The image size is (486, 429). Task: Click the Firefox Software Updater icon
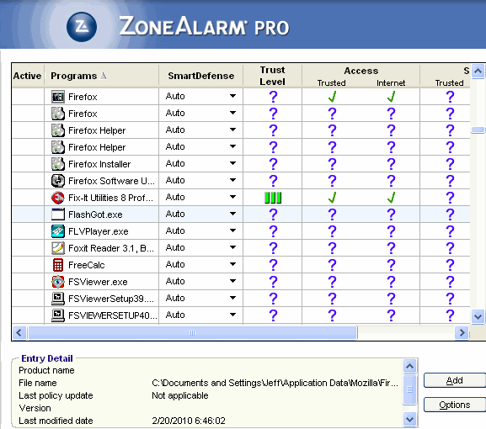(x=58, y=181)
